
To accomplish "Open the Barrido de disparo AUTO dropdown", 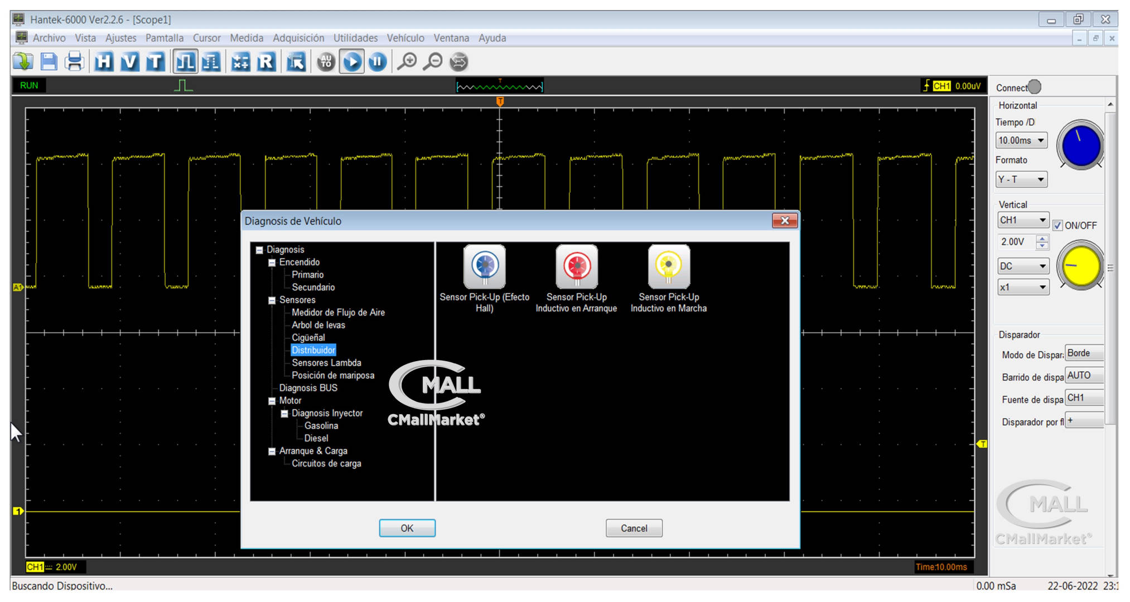I will pyautogui.click(x=1084, y=376).
